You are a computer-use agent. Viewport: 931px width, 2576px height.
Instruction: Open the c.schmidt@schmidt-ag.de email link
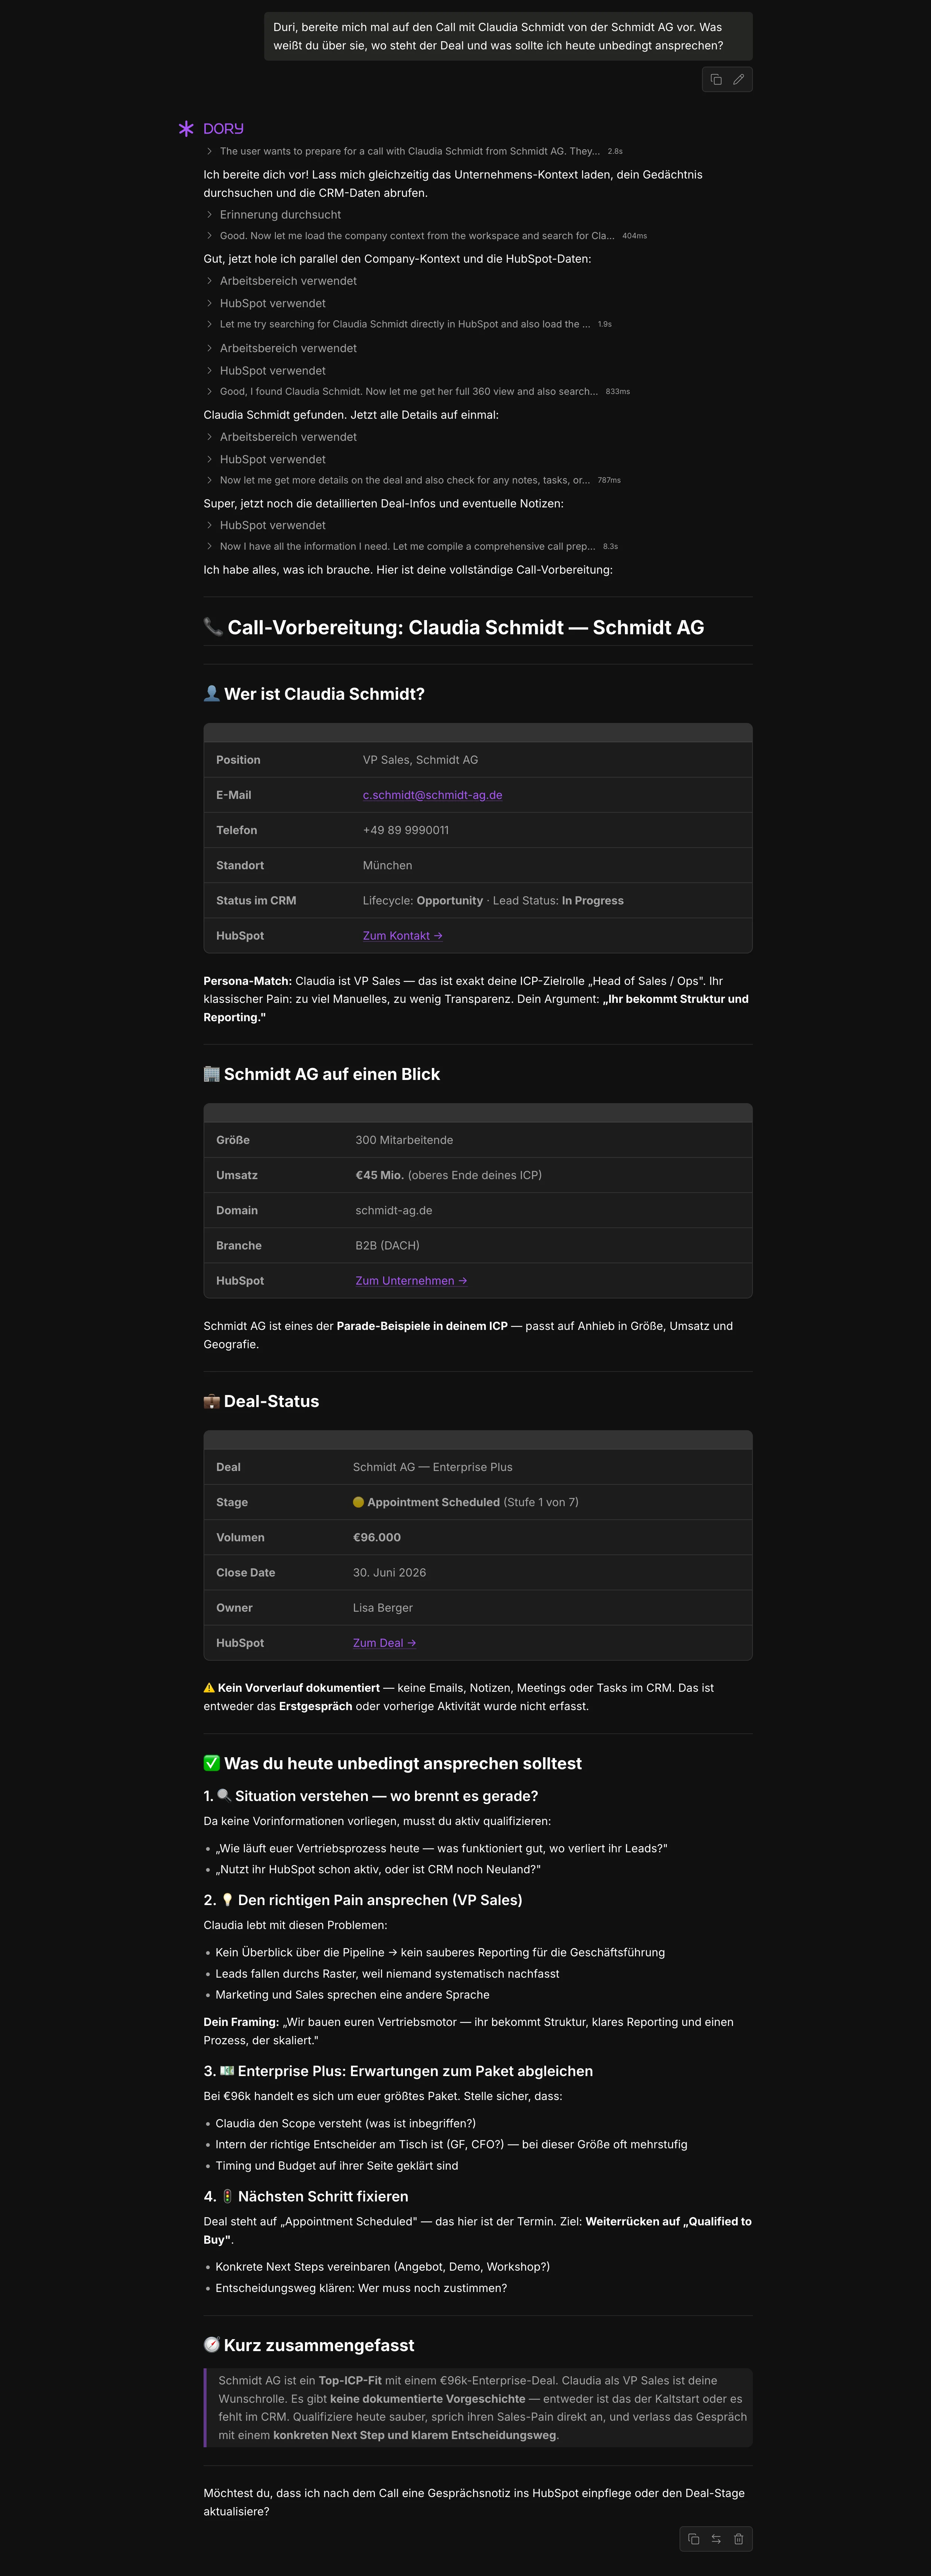[432, 795]
